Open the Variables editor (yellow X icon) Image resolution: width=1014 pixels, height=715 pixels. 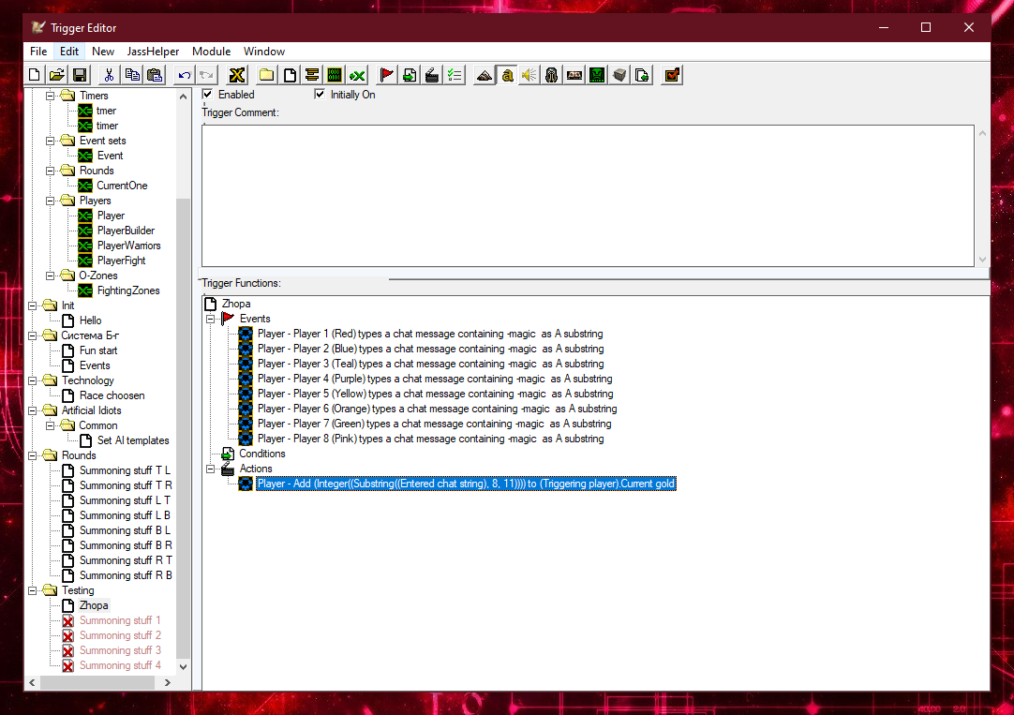pyautogui.click(x=237, y=75)
